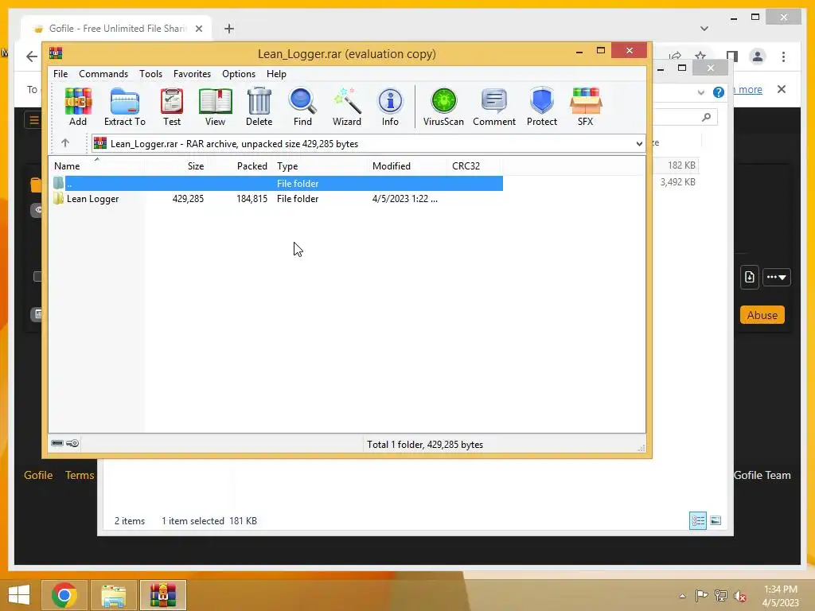The width and height of the screenshot is (815, 611).
Task: Click the taskbar clock 1:34 PM
Action: click(x=780, y=590)
